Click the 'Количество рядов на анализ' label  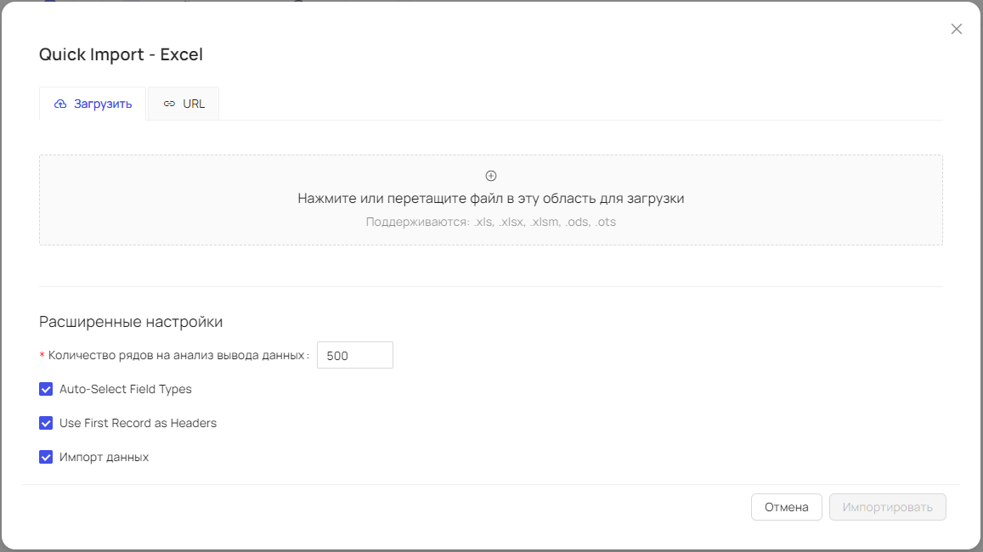coord(177,356)
